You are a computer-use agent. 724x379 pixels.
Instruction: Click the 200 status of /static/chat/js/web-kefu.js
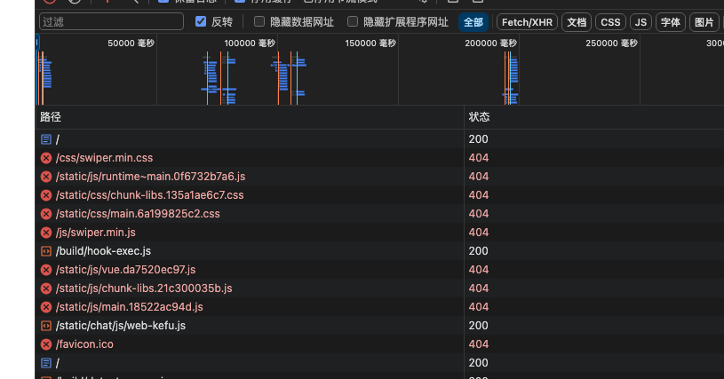[x=478, y=326]
